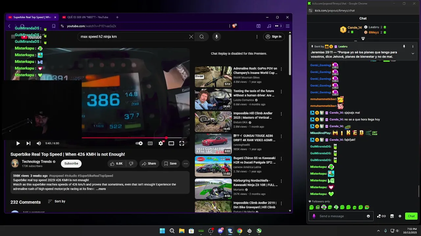Viewport: 421px width, 236px height.
Task: Open Technology Trends channel avatar
Action: coord(15,163)
